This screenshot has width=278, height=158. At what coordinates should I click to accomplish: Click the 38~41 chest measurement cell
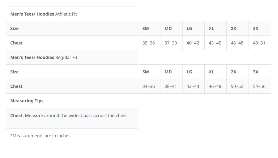click(x=171, y=86)
